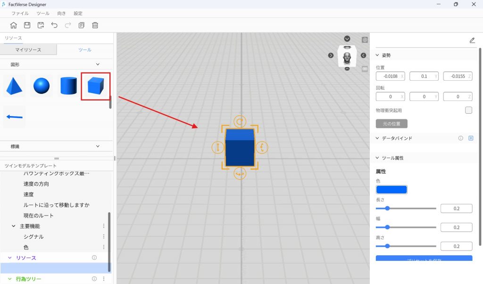Collapse the 主要機能 tree node
The width and height of the screenshot is (483, 284).
[x=14, y=226]
